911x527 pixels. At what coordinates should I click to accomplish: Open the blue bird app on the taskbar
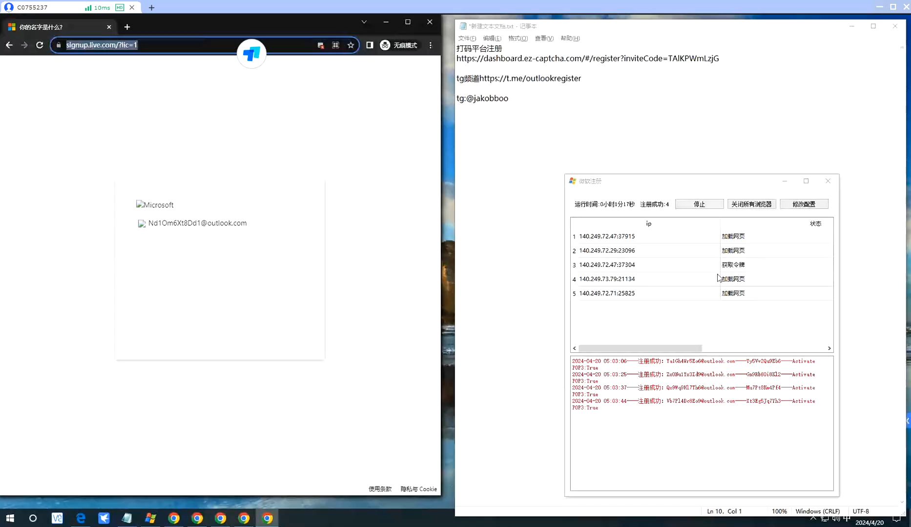104,518
